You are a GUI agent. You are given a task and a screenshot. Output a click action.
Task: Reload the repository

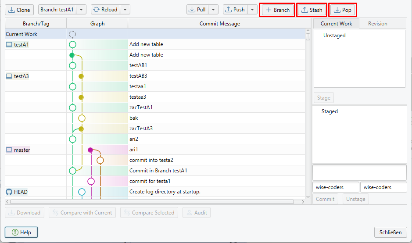point(106,10)
